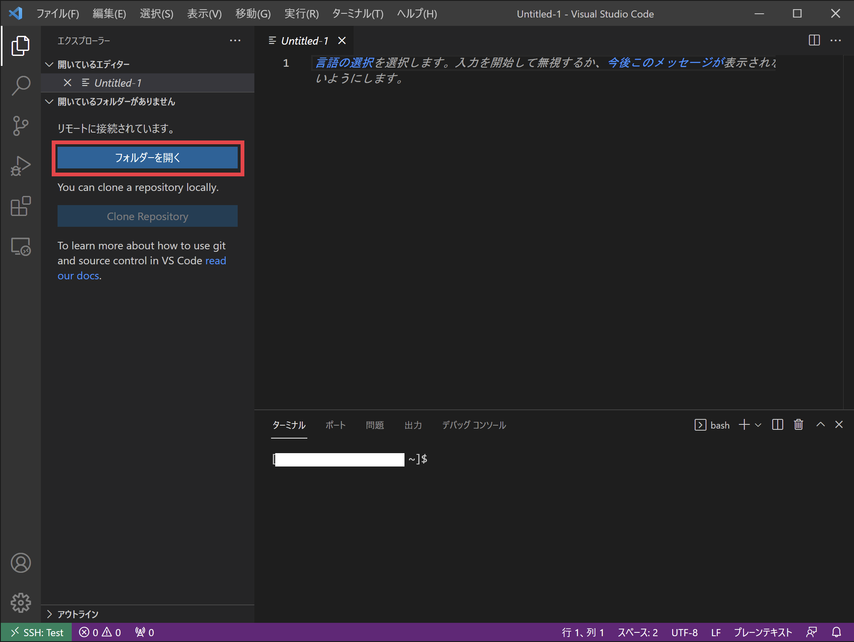Open the ターミナル(T) menu

pos(357,13)
